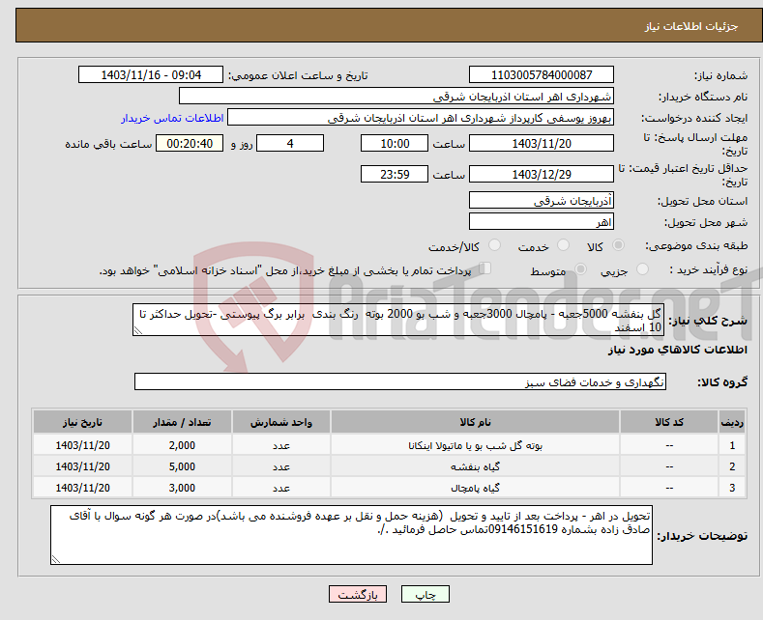Select the جزیی purchase type radio

click(x=642, y=268)
